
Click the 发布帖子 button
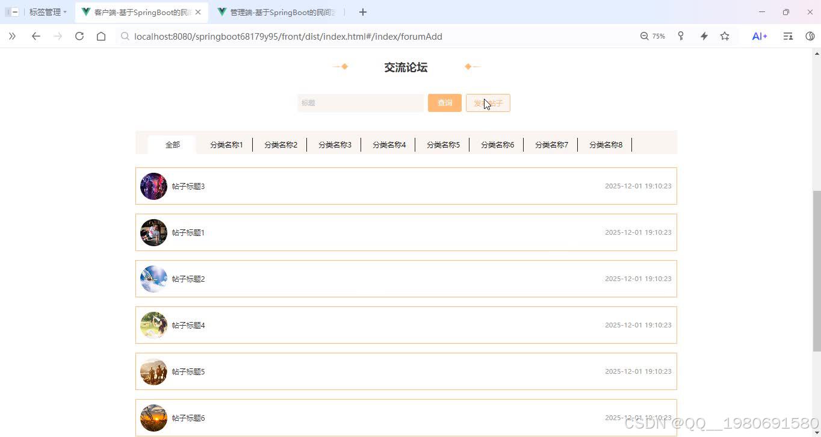pos(488,103)
